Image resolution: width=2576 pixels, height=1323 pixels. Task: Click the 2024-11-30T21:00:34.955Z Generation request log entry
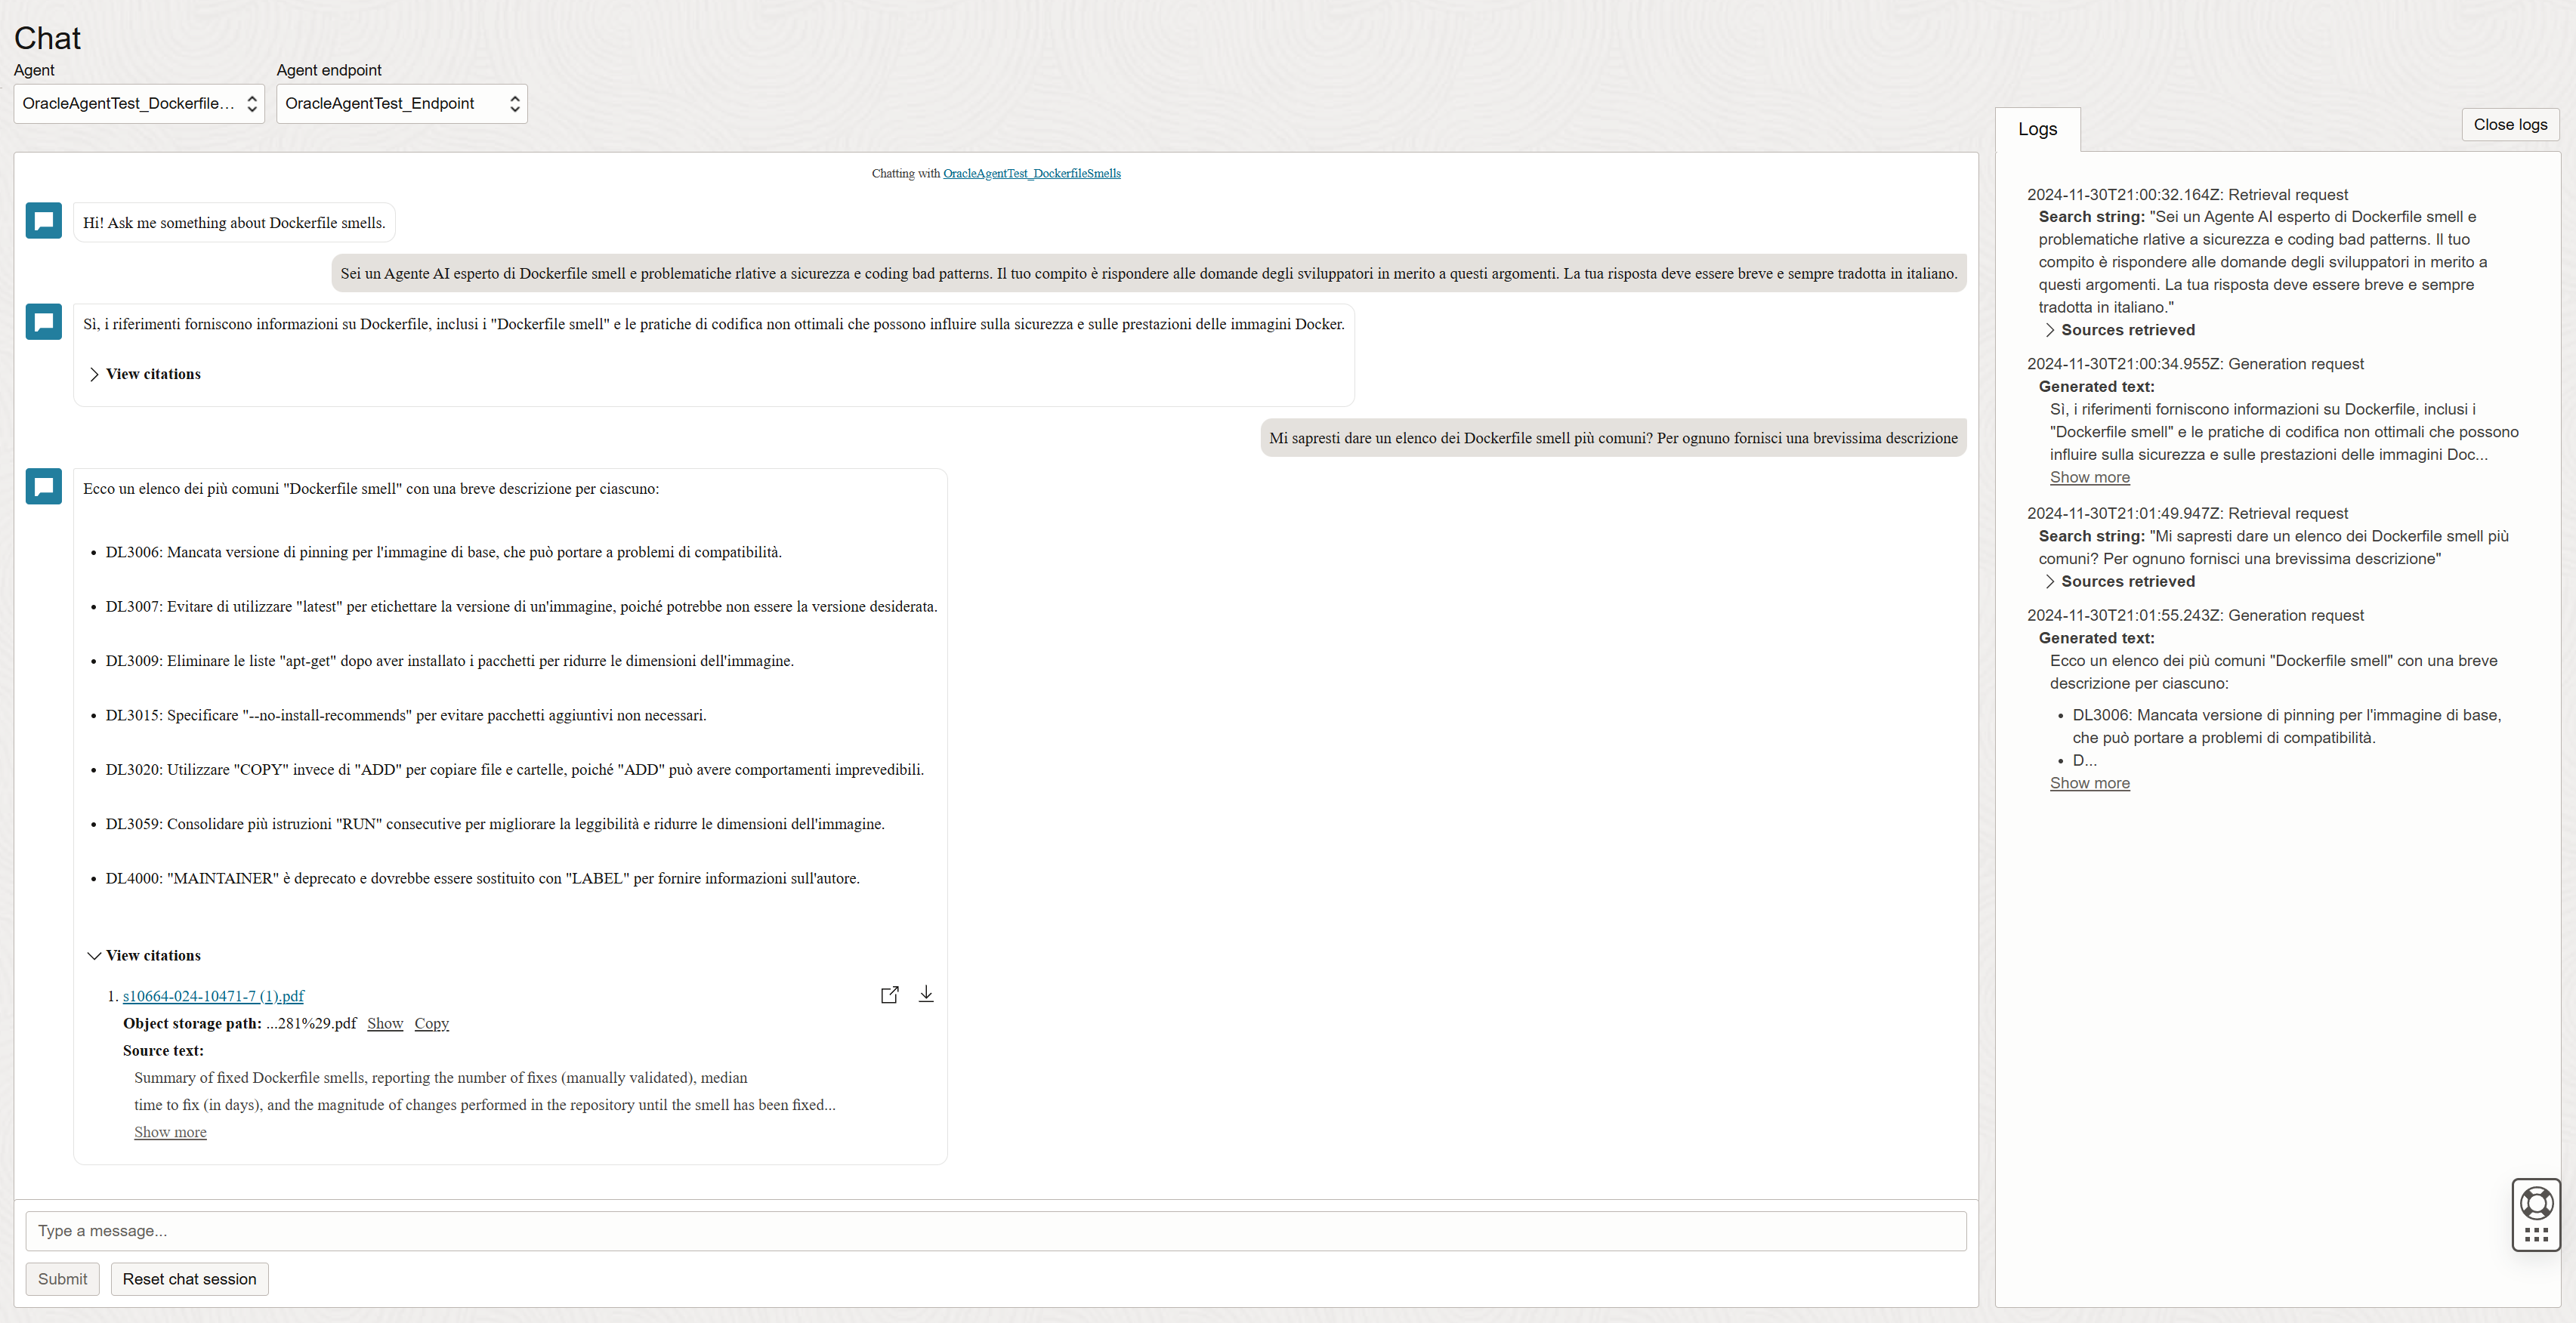(x=2195, y=364)
